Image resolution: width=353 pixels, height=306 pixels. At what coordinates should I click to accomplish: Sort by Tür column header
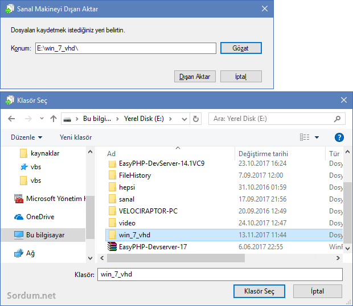[x=334, y=154]
